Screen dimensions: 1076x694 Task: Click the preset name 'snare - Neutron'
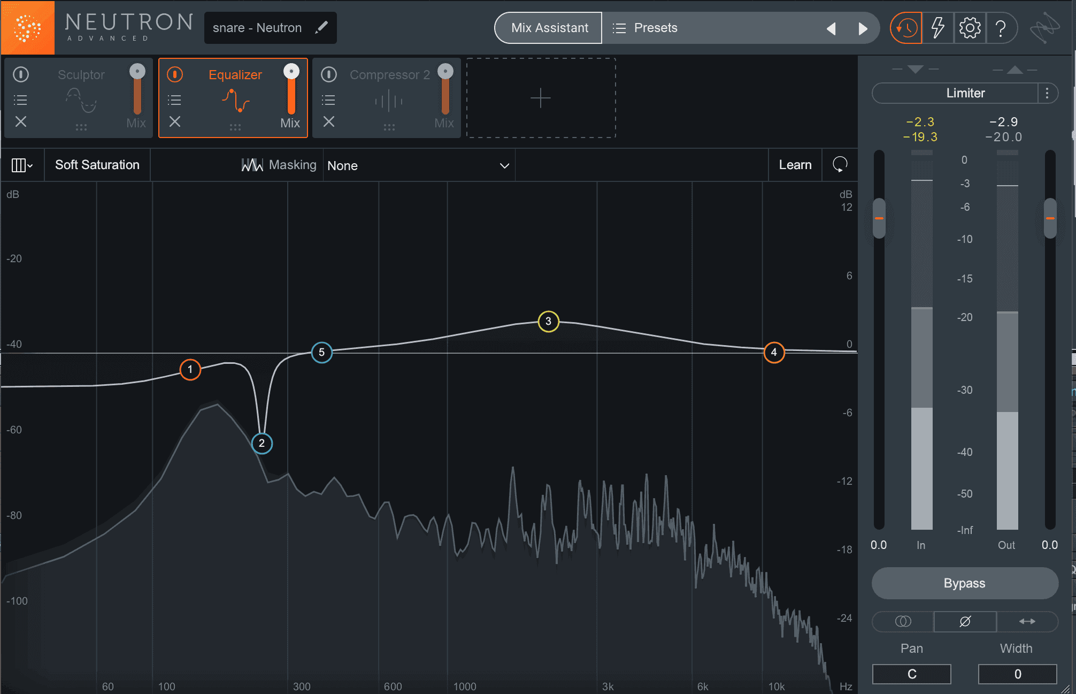click(257, 28)
